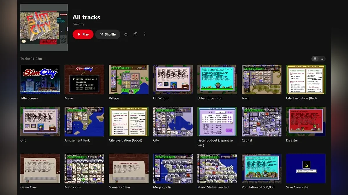The image size is (348, 195).
Task: Open the Village track thumbnail
Action: [x=128, y=79]
